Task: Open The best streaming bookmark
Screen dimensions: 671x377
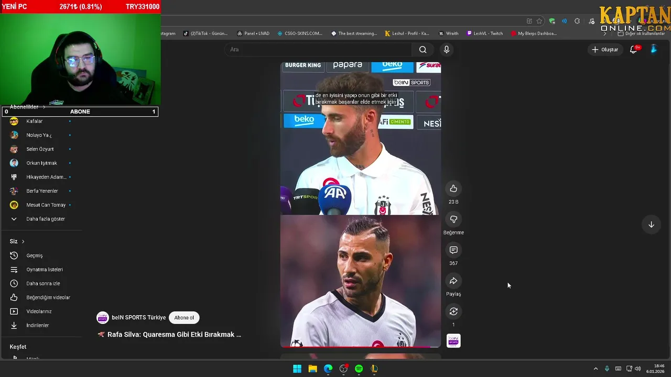Action: [354, 34]
